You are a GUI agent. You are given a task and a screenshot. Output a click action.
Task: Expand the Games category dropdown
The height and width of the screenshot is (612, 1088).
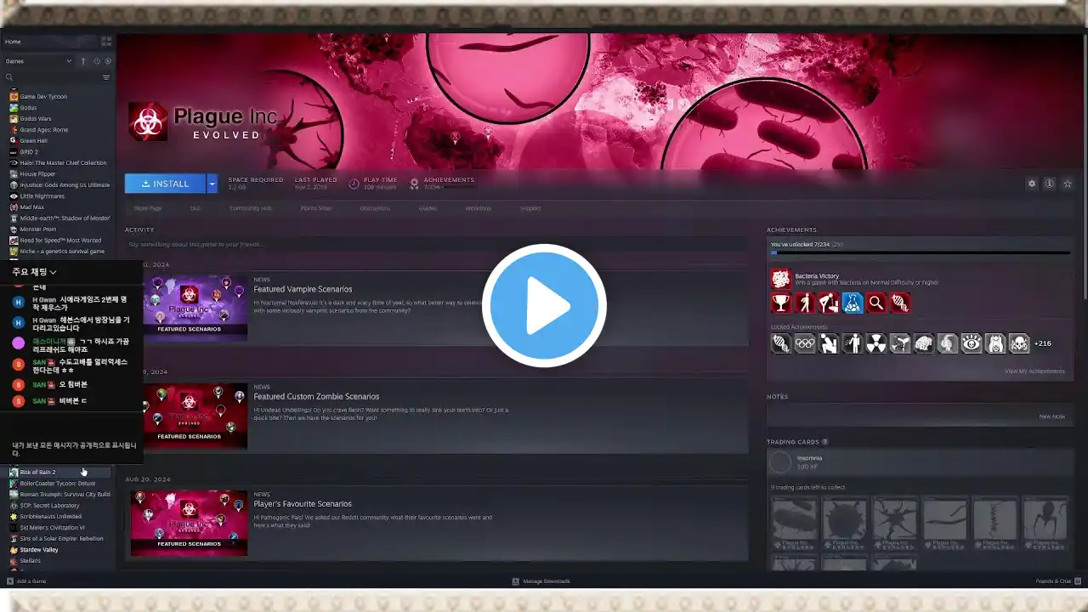coord(69,61)
